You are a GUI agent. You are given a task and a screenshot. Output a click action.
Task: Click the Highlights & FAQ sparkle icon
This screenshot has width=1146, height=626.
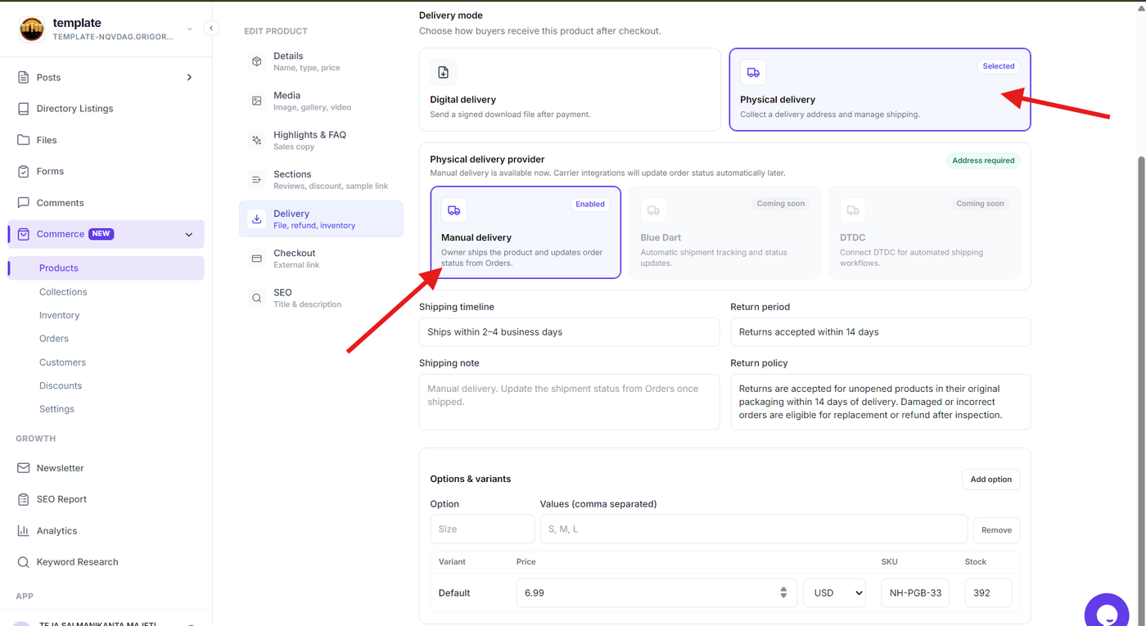click(257, 140)
